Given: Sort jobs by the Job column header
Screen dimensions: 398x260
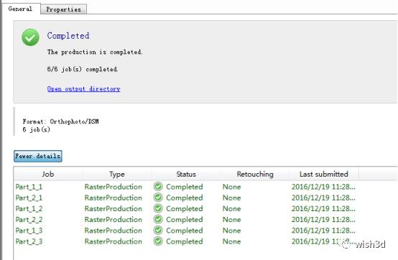Looking at the screenshot, I should click(47, 174).
